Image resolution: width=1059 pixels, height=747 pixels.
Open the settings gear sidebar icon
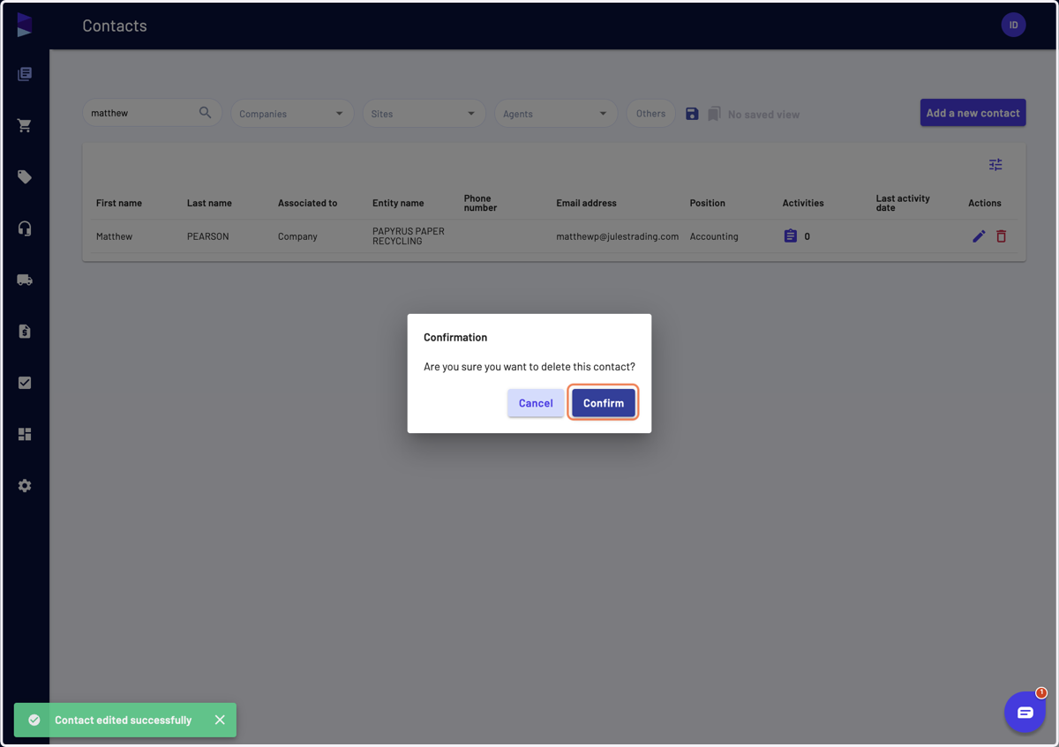pos(25,486)
